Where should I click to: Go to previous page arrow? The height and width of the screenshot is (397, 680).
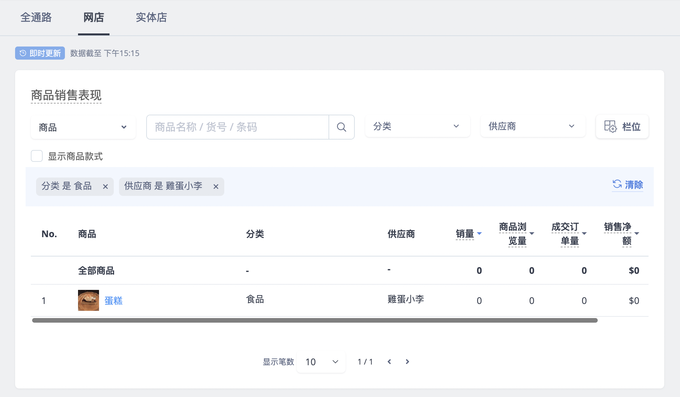click(x=389, y=362)
